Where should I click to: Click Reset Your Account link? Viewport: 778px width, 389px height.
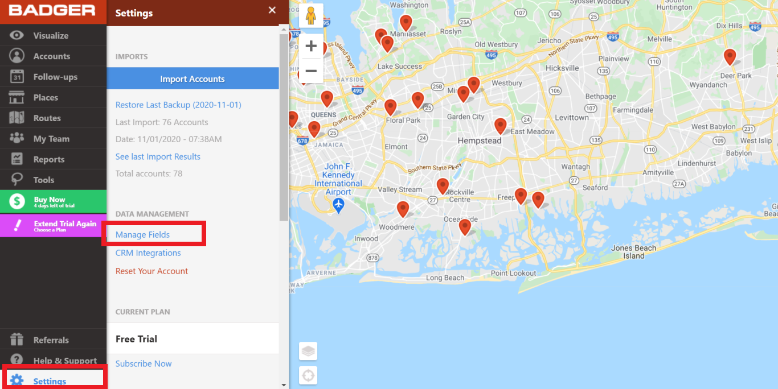point(151,271)
